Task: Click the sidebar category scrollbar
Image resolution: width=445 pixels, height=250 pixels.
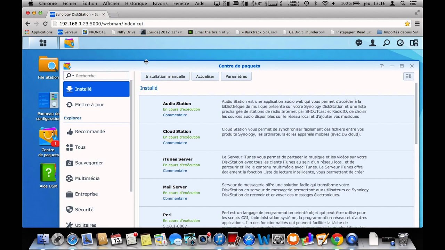Action: click(131, 136)
